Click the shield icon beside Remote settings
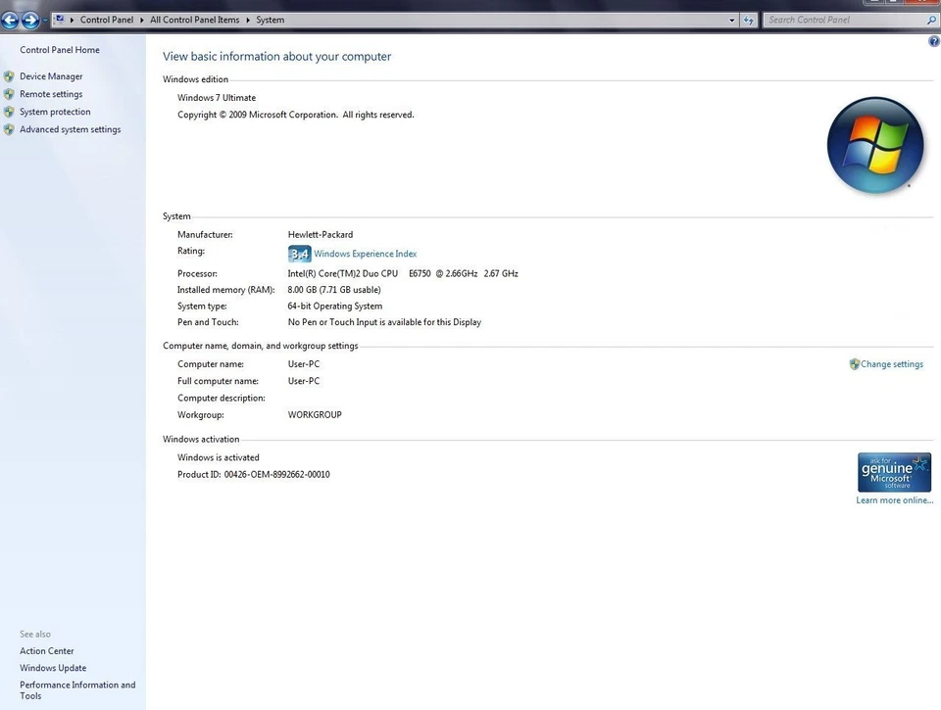The image size is (941, 710). 9,94
